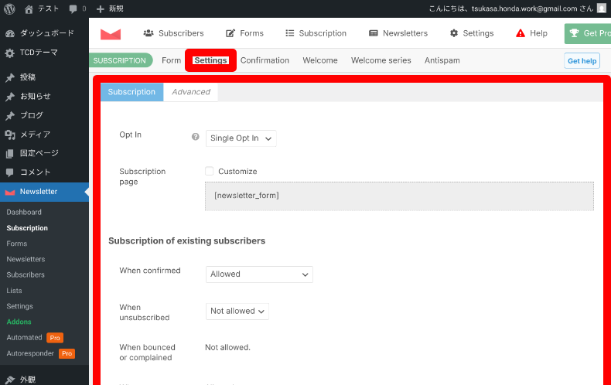Image resolution: width=611 pixels, height=385 pixels.
Task: Click the TCDテーマ gear icon
Action: pos(10,53)
